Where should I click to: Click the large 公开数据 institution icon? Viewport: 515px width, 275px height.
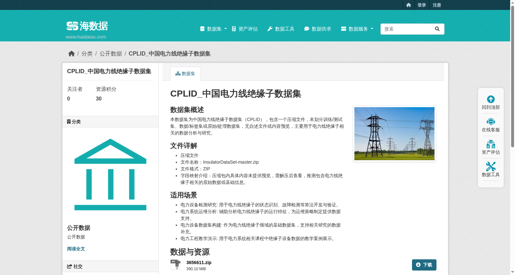[110, 175]
